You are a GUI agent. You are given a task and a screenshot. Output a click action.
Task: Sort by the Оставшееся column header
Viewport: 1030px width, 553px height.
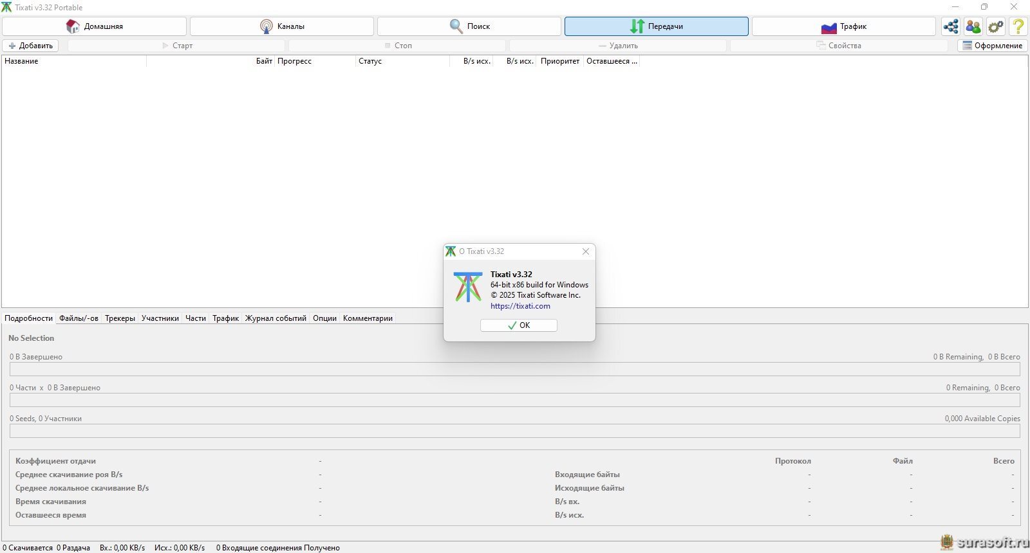611,61
